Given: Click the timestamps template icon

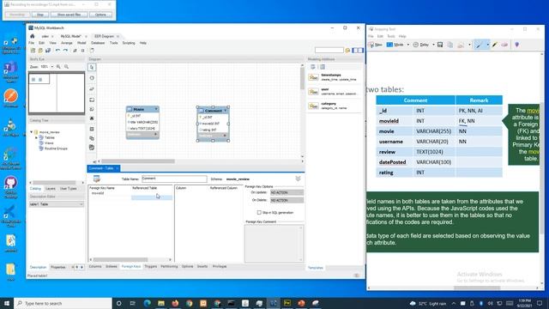Looking at the screenshot, I should click(x=313, y=77).
